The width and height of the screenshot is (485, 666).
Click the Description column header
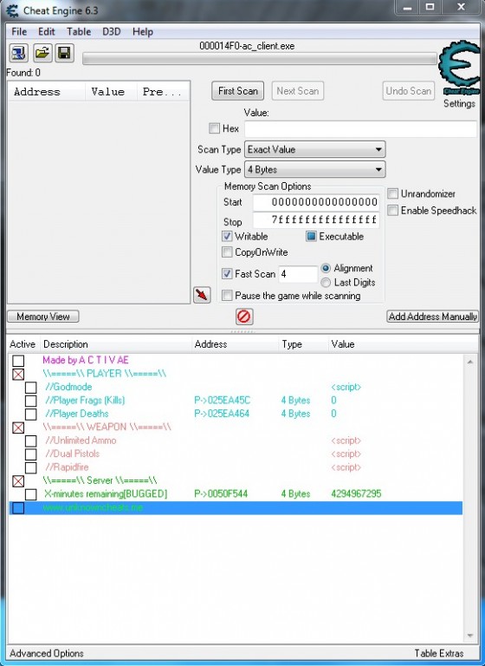coord(116,344)
